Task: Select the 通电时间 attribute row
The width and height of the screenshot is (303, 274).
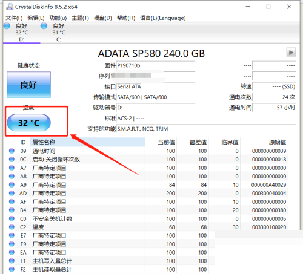Action: [x=148, y=151]
